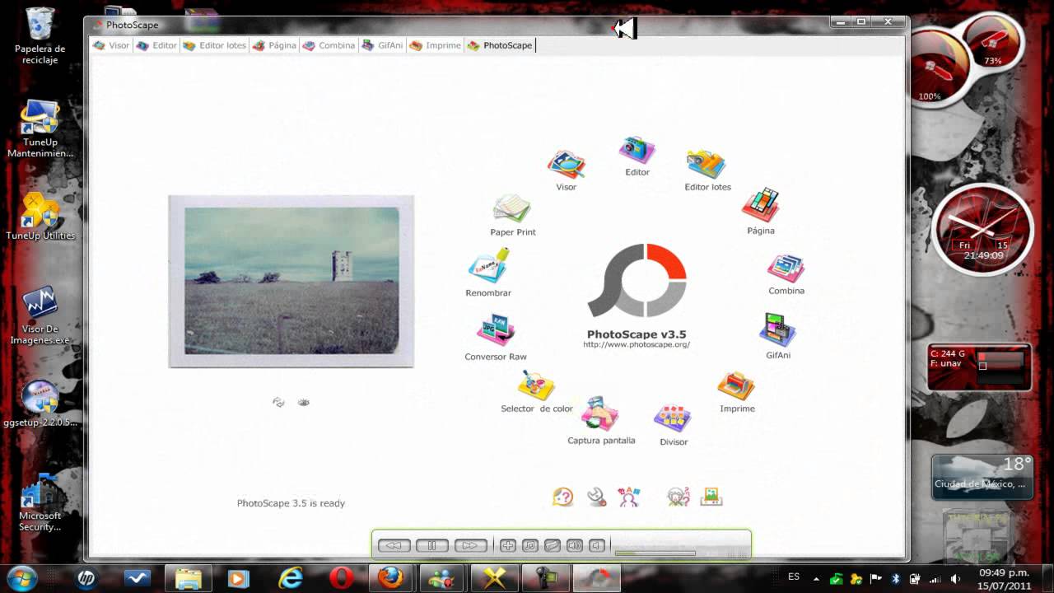Open TuneUp Utilities desktop shortcut
The width and height of the screenshot is (1054, 593).
tap(40, 216)
